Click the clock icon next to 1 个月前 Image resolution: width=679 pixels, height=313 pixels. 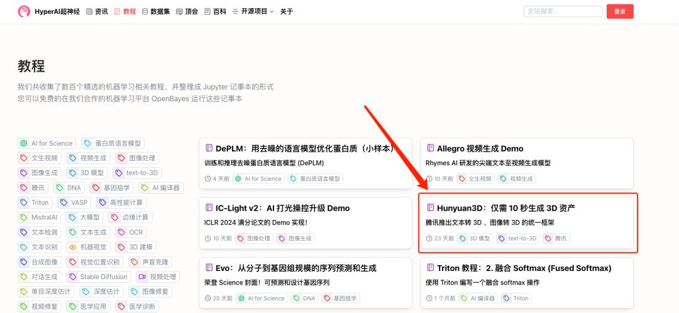pos(429,299)
